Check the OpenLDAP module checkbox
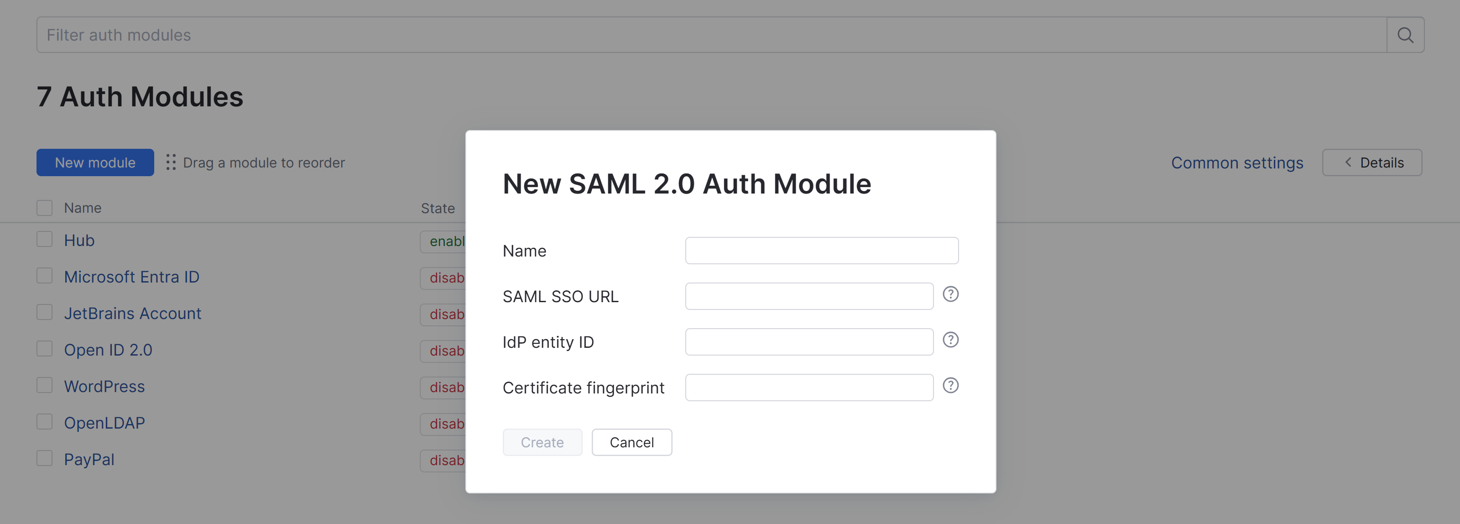Image resolution: width=1460 pixels, height=524 pixels. (44, 421)
